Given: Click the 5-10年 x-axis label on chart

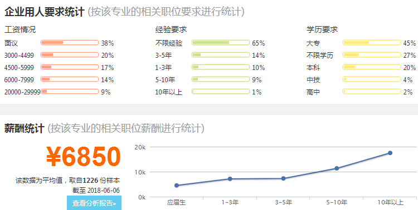Looking at the screenshot, I should [337, 203].
